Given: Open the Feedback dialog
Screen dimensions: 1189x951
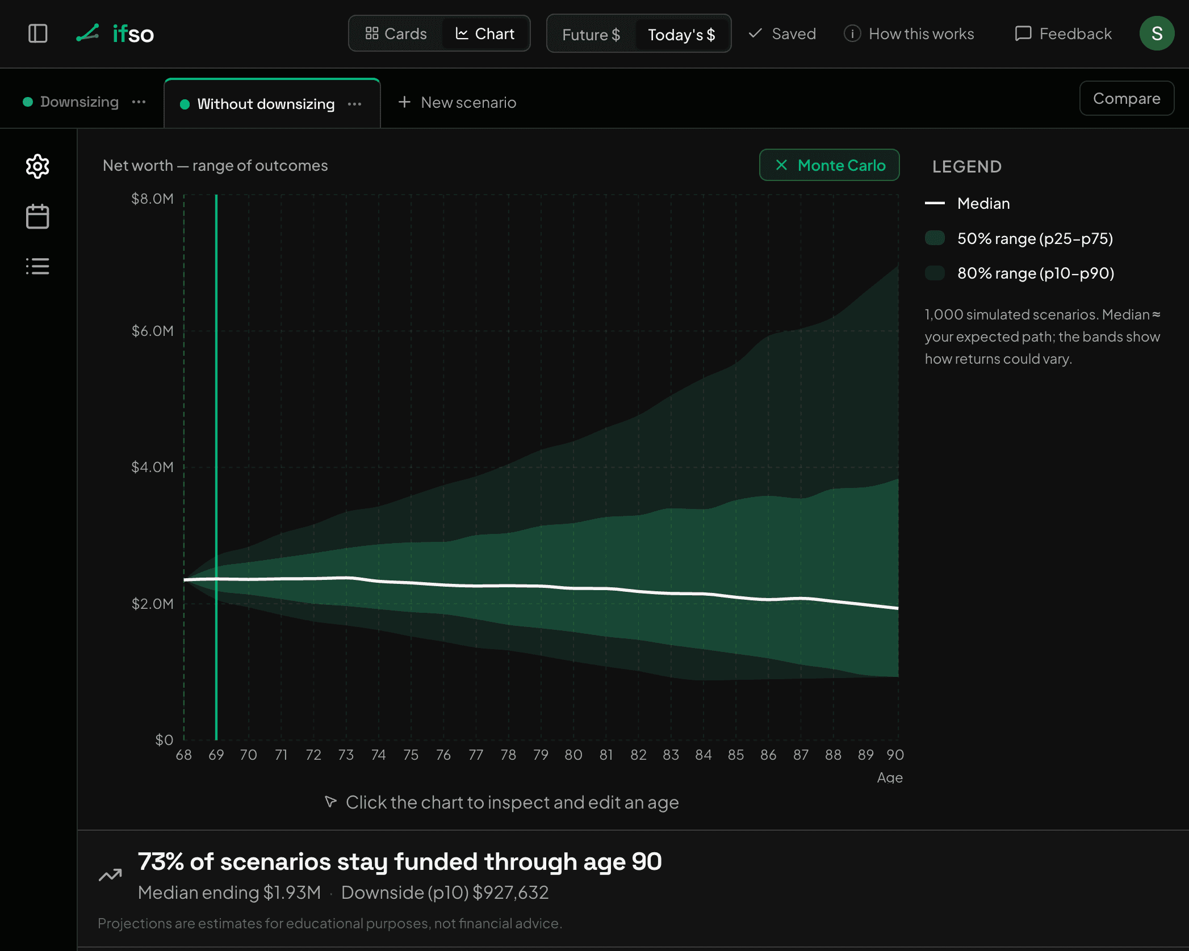Looking at the screenshot, I should (1063, 33).
